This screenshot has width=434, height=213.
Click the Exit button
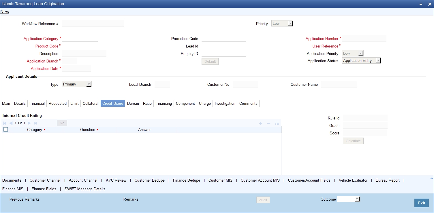point(422,203)
